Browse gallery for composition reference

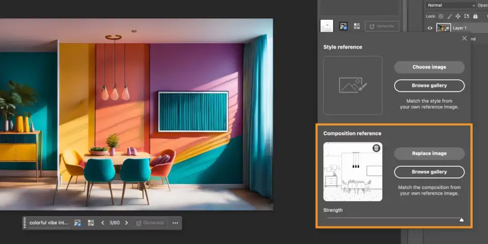pyautogui.click(x=429, y=172)
